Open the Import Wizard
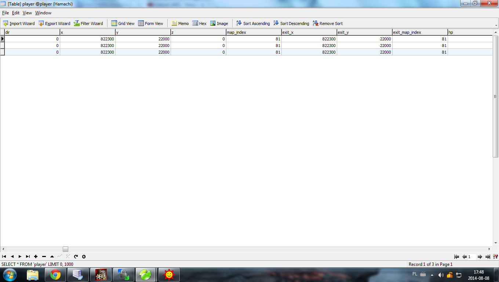This screenshot has width=499, height=282. (19, 23)
